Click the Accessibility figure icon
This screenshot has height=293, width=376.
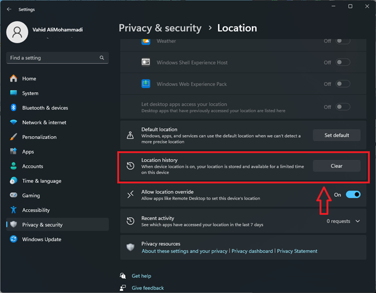click(x=14, y=210)
